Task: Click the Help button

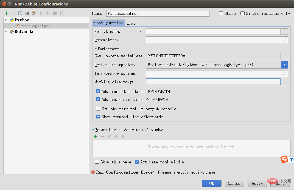Action: [x=280, y=183]
